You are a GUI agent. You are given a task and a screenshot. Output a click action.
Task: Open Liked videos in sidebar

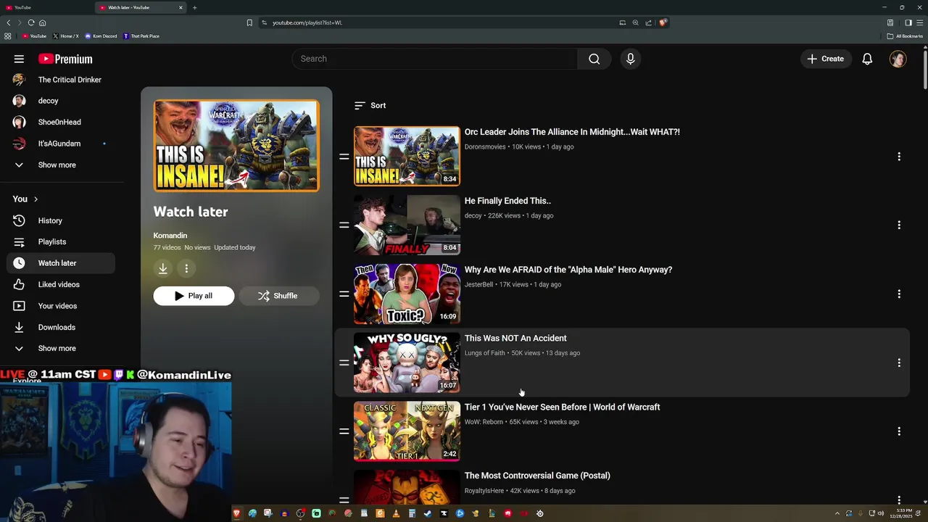pyautogui.click(x=61, y=284)
